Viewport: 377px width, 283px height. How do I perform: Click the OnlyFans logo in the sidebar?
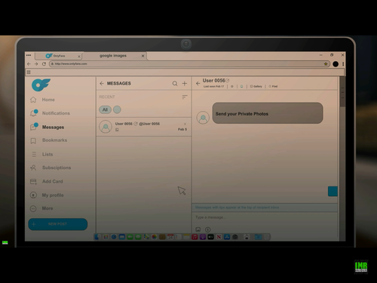tap(41, 85)
